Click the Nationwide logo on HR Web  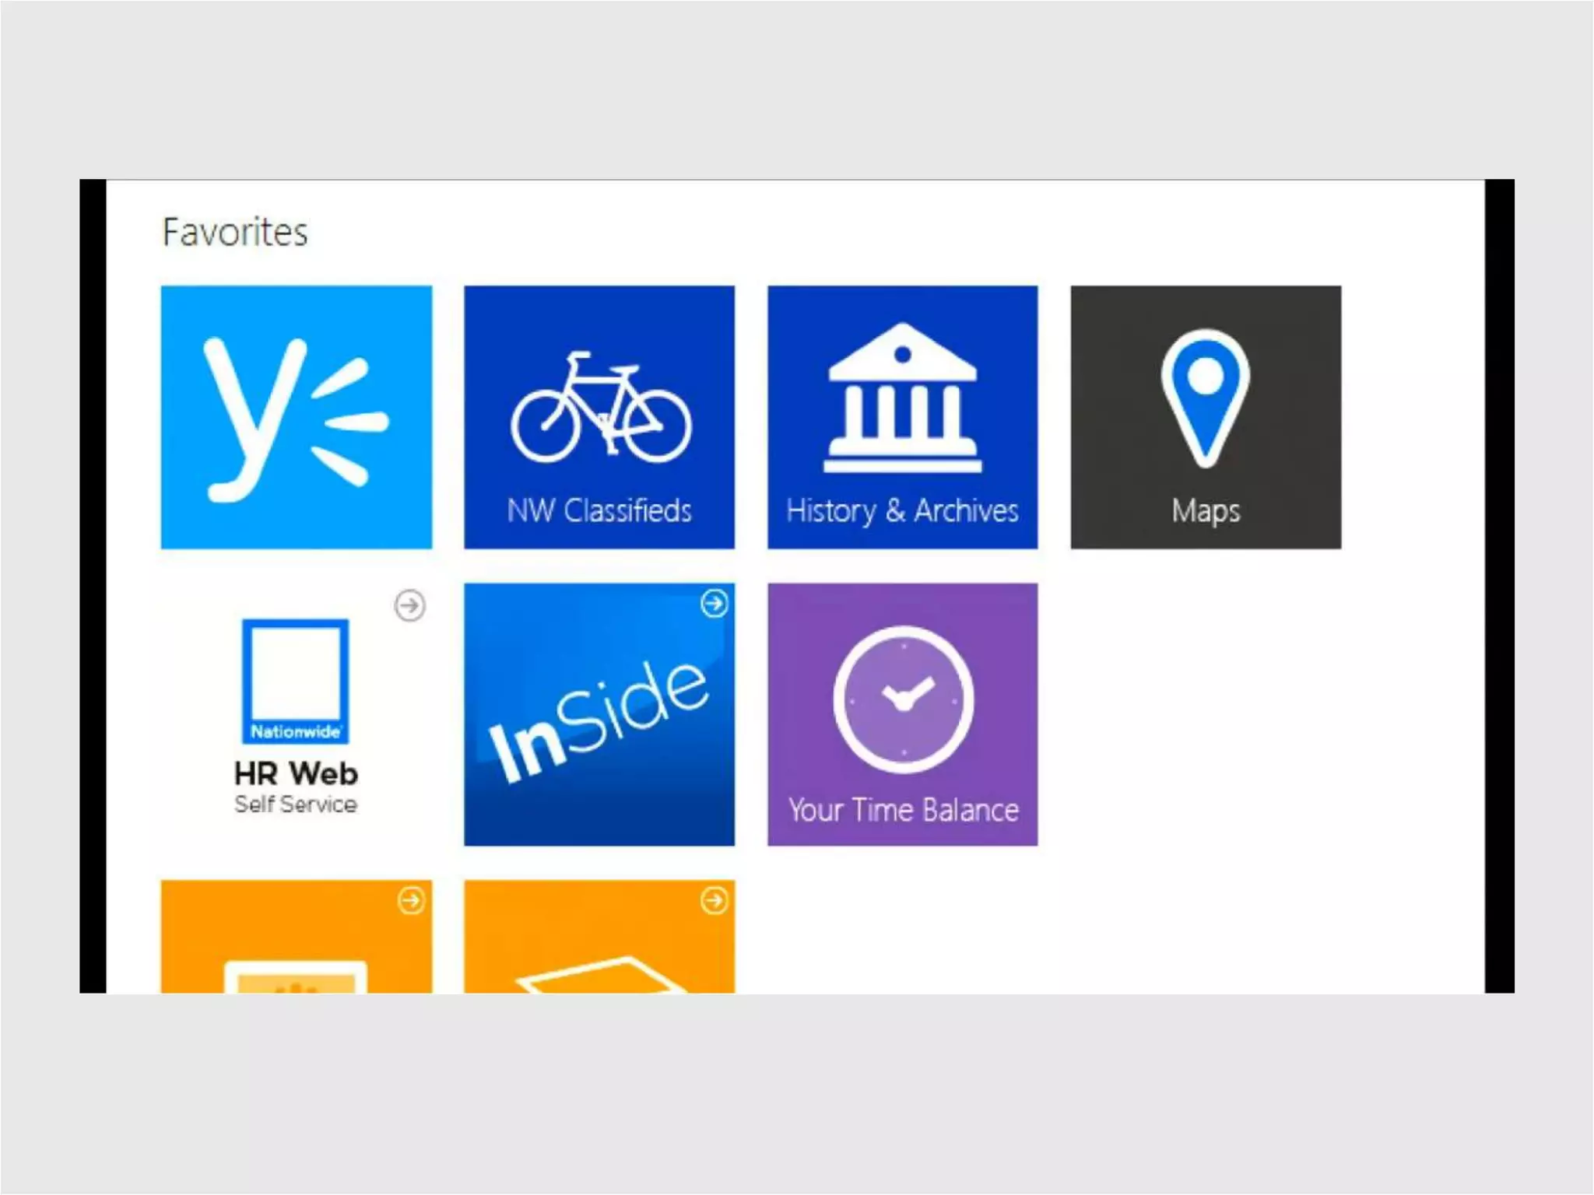pyautogui.click(x=295, y=681)
